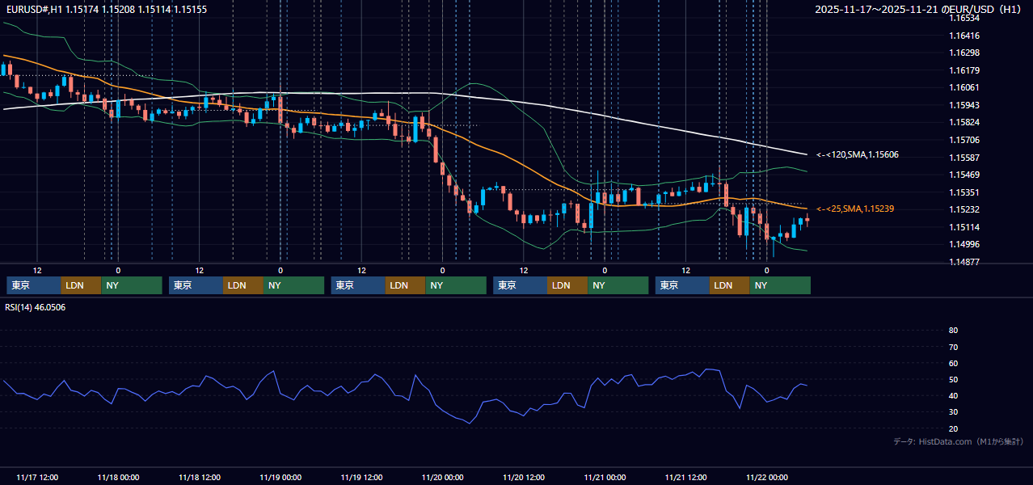Click the 11/20 12:00 date label

pos(524,478)
